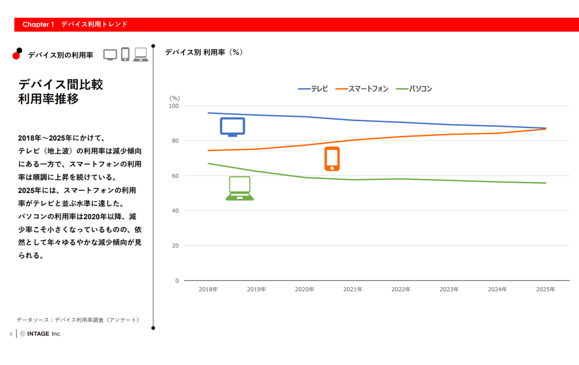Image resolution: width=579 pixels, height=365 pixels.
Task: Select the green laptop icon on chart
Action: click(239, 189)
